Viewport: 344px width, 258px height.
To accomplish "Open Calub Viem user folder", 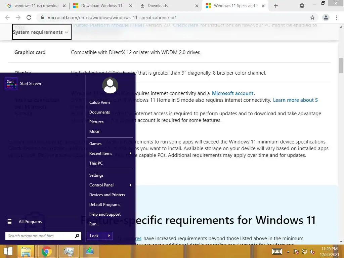I will tap(99, 102).
